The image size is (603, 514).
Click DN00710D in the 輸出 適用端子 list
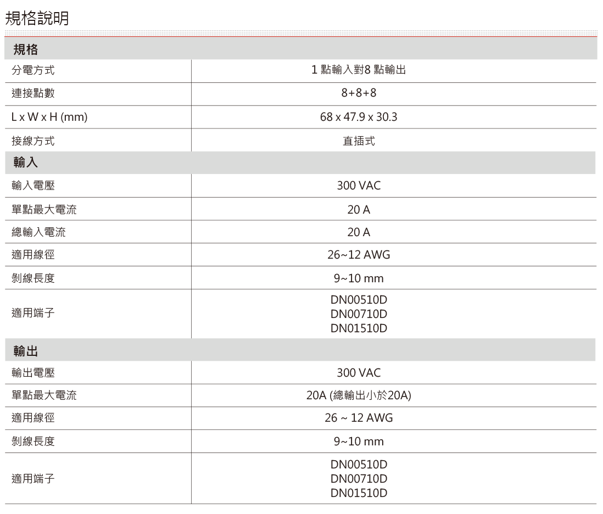click(359, 478)
